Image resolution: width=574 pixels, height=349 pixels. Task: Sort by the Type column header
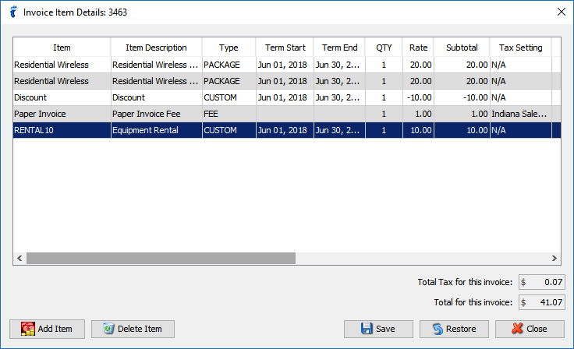(x=229, y=48)
